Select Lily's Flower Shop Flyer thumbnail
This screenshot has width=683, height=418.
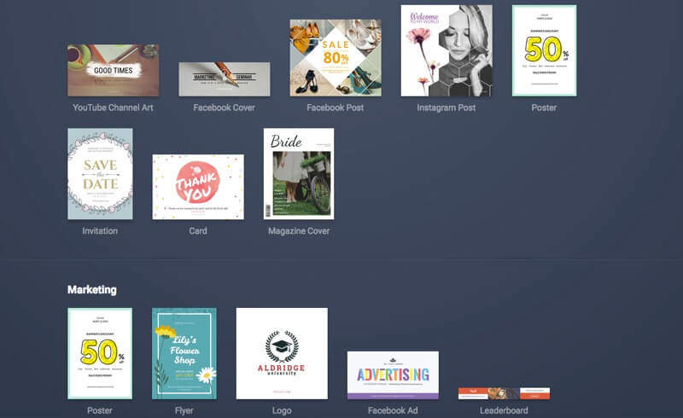[184, 353]
